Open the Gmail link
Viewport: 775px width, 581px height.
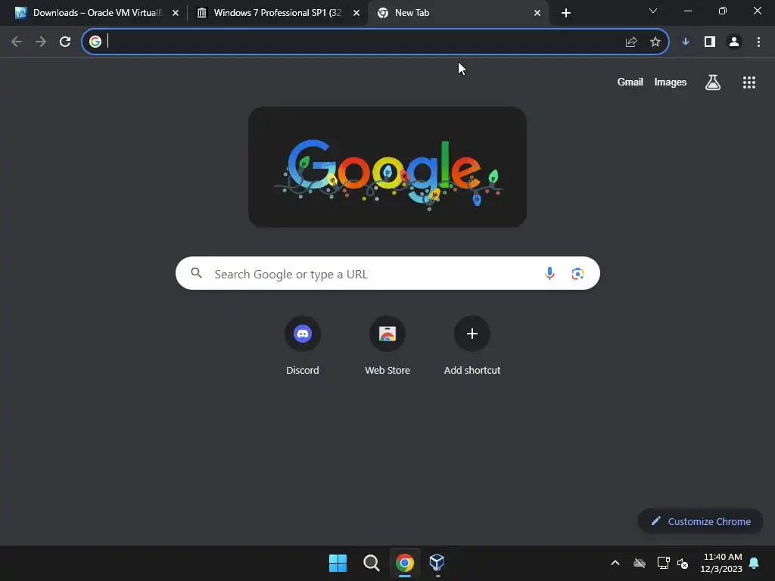click(x=630, y=82)
